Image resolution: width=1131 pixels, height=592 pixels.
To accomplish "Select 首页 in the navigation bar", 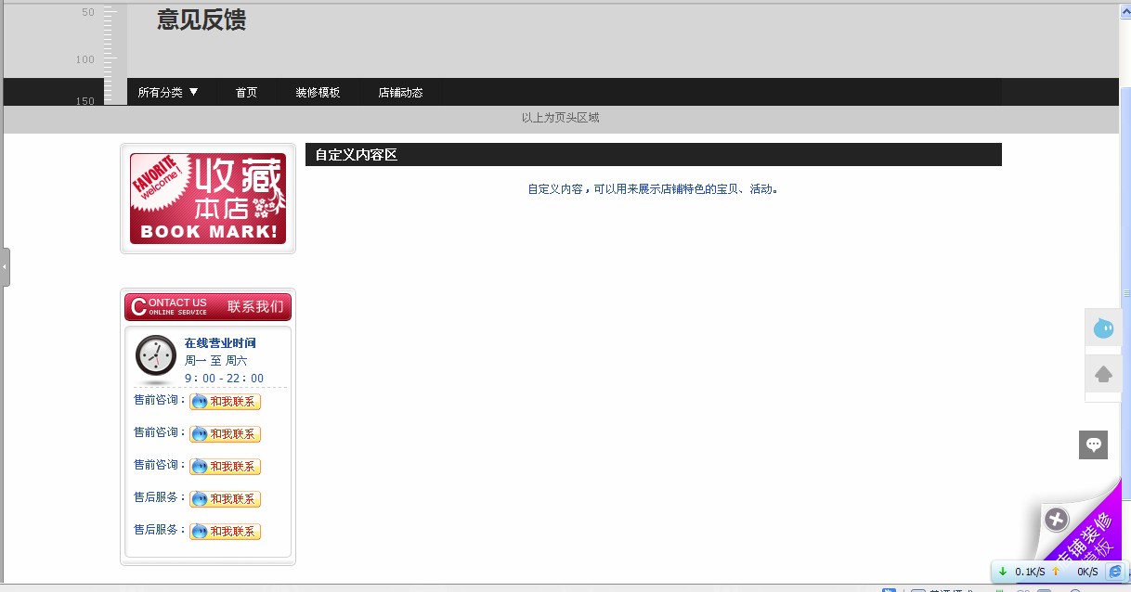I will coord(245,92).
